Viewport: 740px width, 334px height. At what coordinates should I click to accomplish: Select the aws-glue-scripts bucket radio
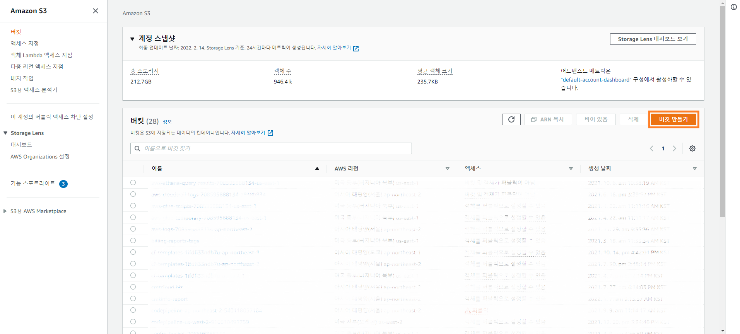click(x=133, y=206)
